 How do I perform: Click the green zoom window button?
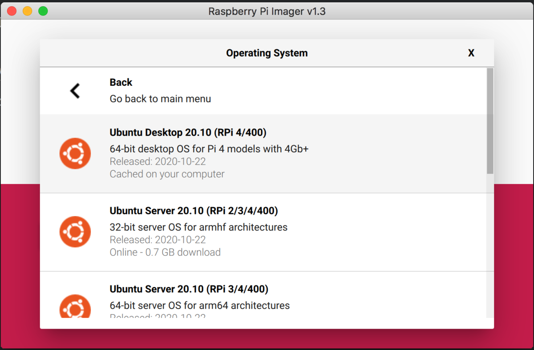pos(43,11)
